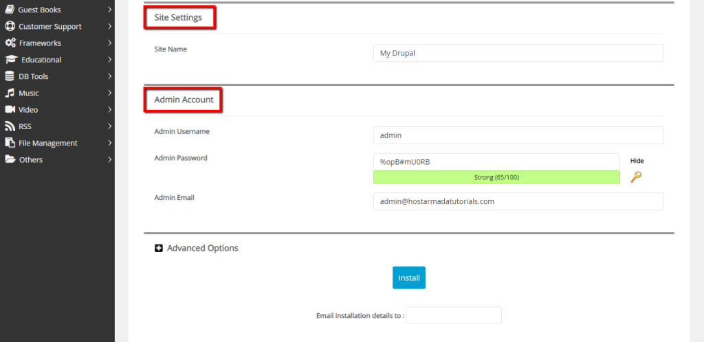Click the Admin Account heading
Image resolution: width=704 pixels, height=342 pixels.
[x=184, y=100]
